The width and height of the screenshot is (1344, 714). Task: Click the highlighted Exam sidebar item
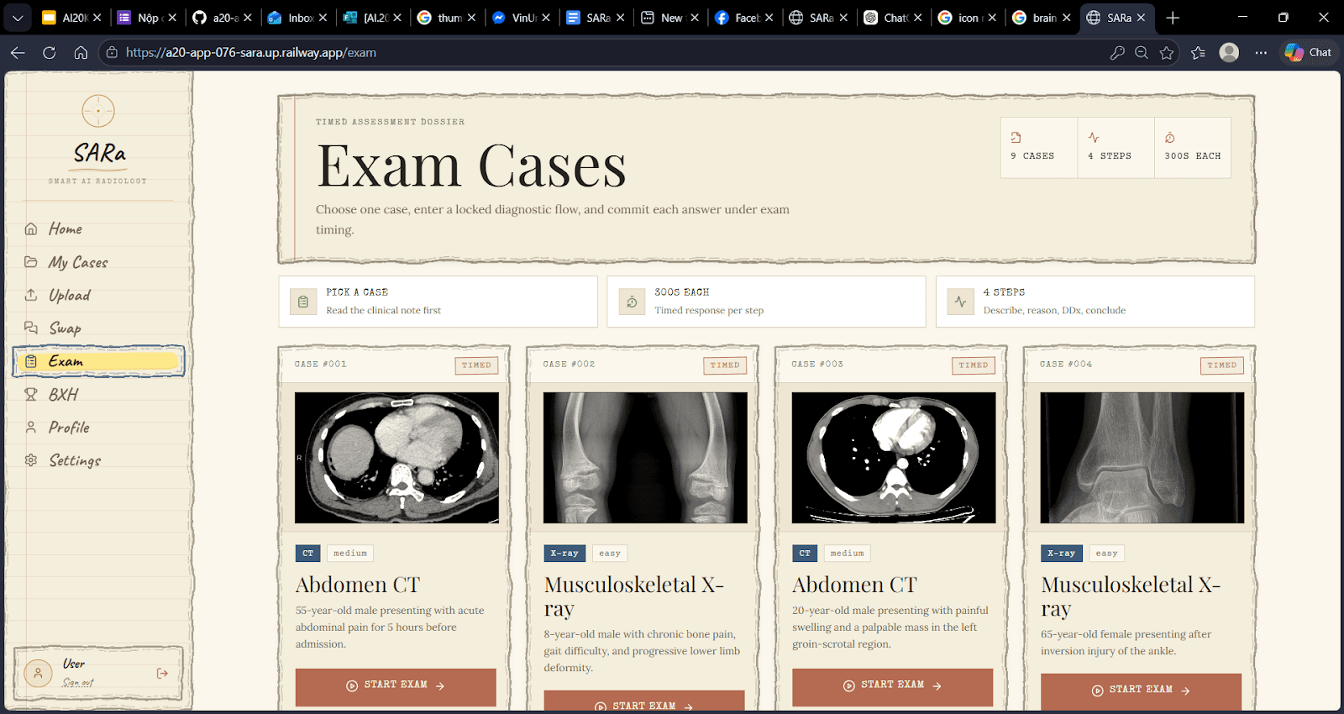click(x=98, y=361)
